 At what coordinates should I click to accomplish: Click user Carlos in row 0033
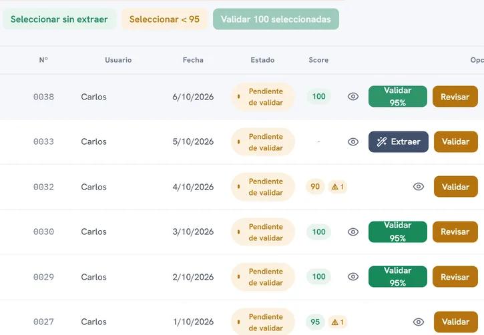click(94, 141)
